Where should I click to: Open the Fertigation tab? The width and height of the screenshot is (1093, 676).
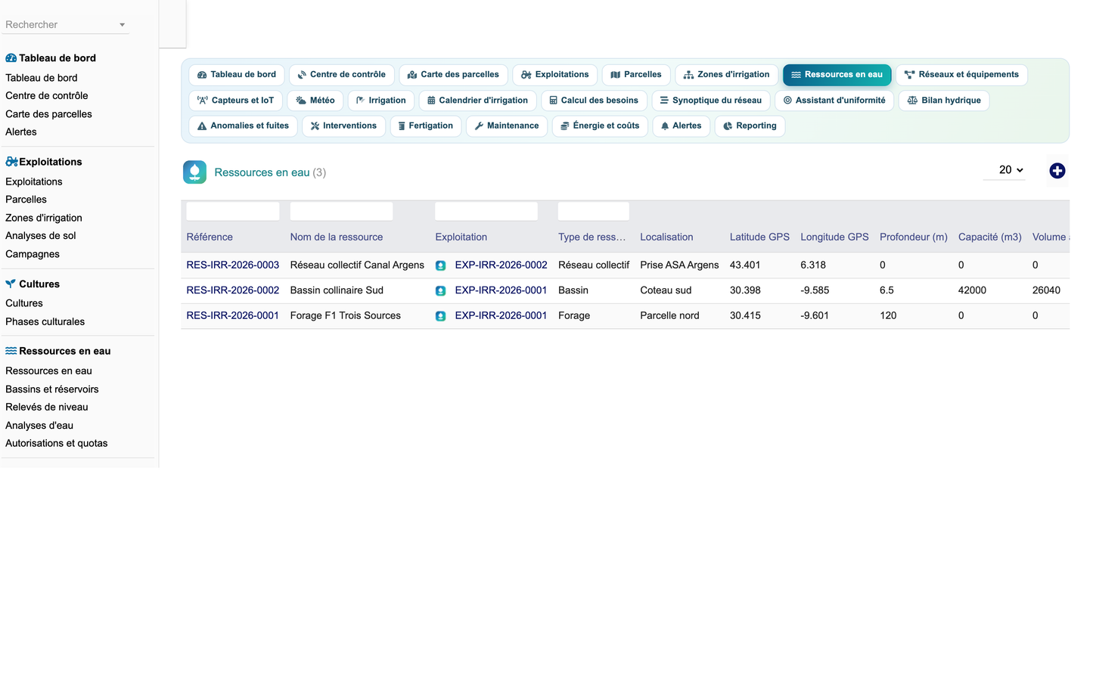coord(425,126)
